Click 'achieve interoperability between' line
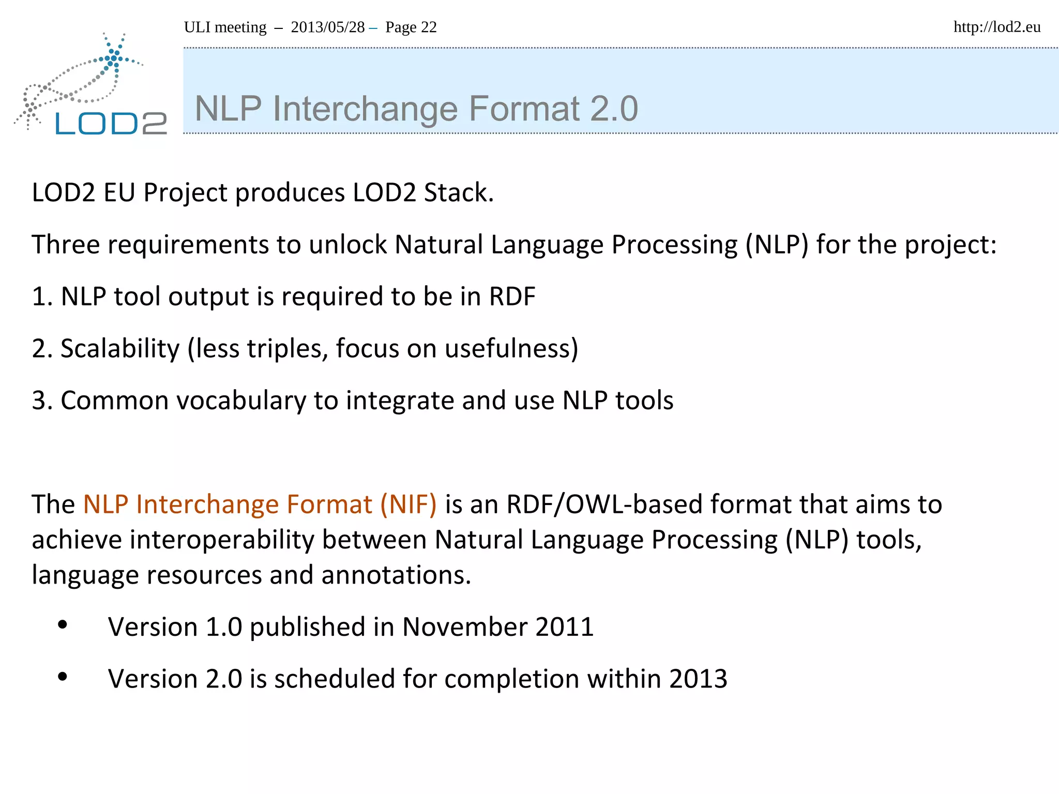Screen dimensions: 1059x794 [x=477, y=540]
